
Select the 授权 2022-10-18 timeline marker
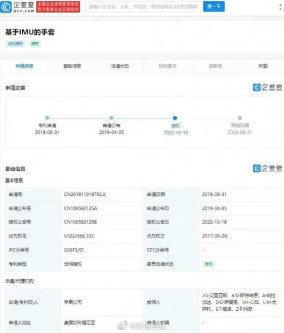pyautogui.click(x=175, y=118)
